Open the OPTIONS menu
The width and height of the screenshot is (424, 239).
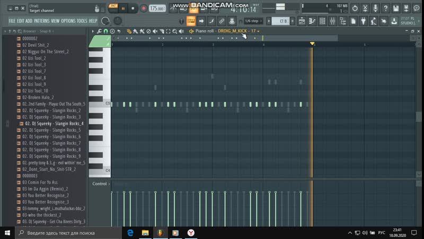click(x=68, y=21)
